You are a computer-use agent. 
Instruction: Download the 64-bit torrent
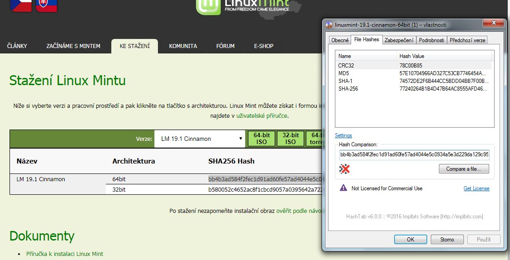[315, 139]
